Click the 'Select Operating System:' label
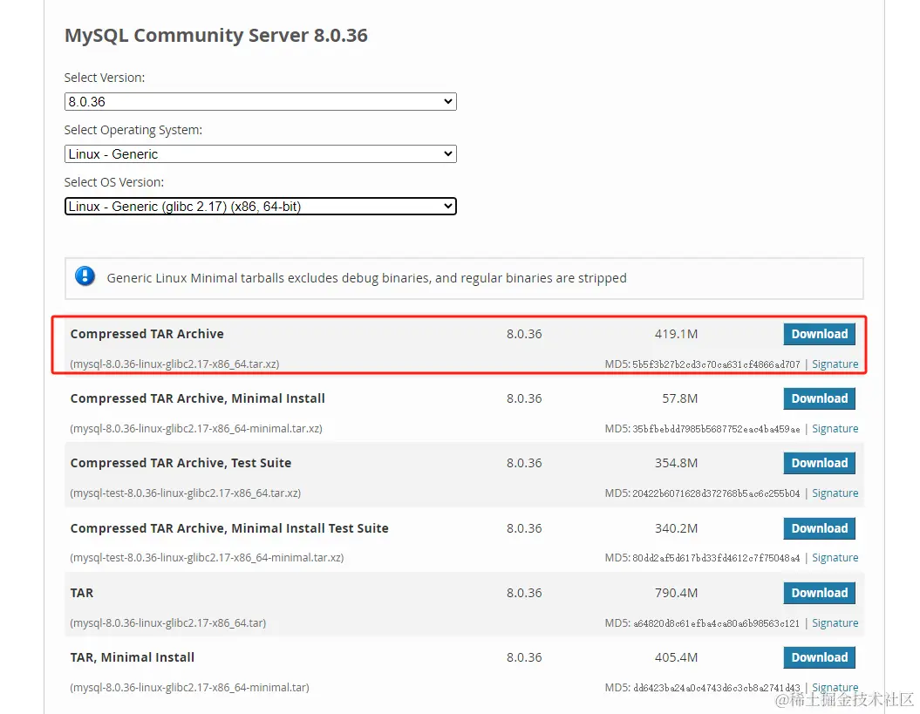Image resolution: width=920 pixels, height=714 pixels. point(133,130)
